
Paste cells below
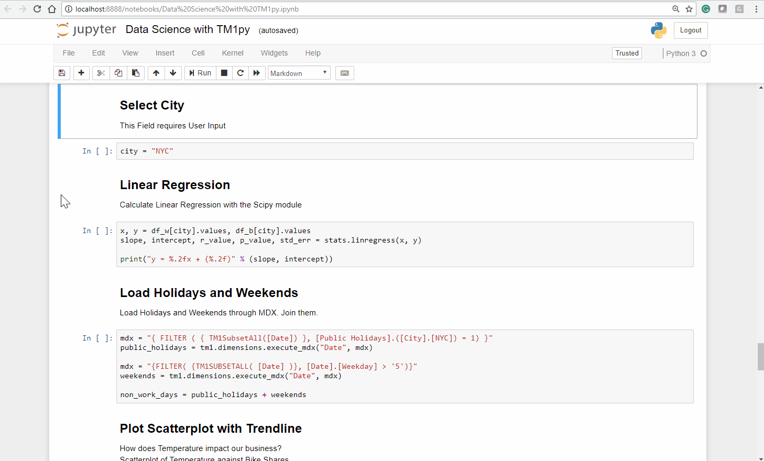(136, 73)
